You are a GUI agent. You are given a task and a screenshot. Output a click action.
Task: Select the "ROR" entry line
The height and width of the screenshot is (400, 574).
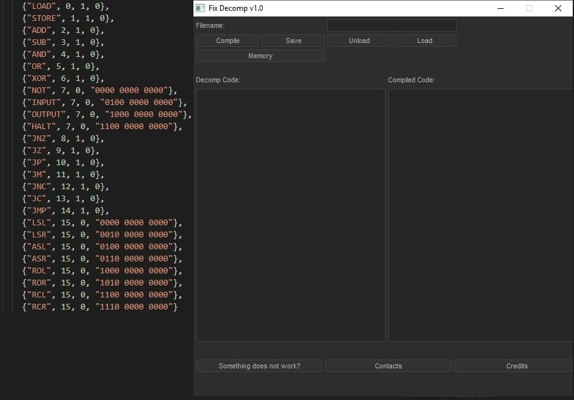[102, 283]
